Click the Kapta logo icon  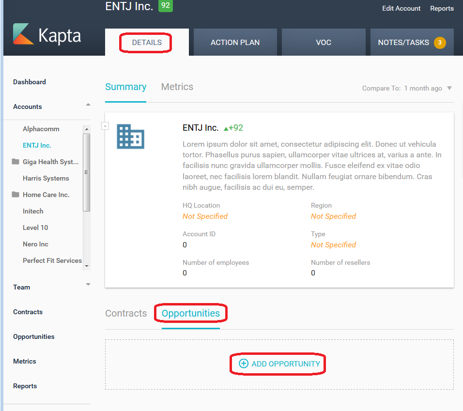point(23,34)
